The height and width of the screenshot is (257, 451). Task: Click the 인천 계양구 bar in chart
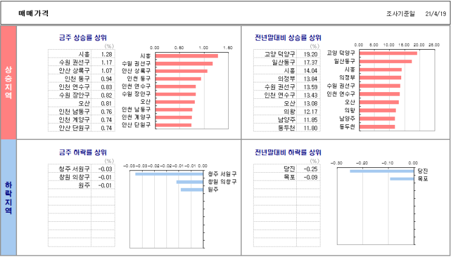(174, 117)
